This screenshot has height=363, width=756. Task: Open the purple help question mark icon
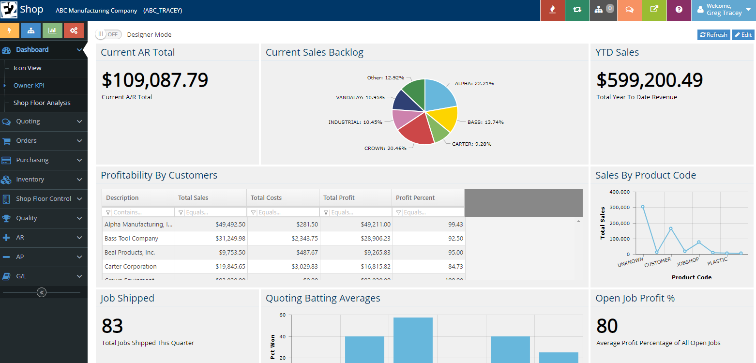679,10
